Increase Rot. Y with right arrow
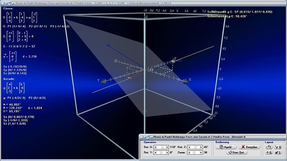 [167, 153]
